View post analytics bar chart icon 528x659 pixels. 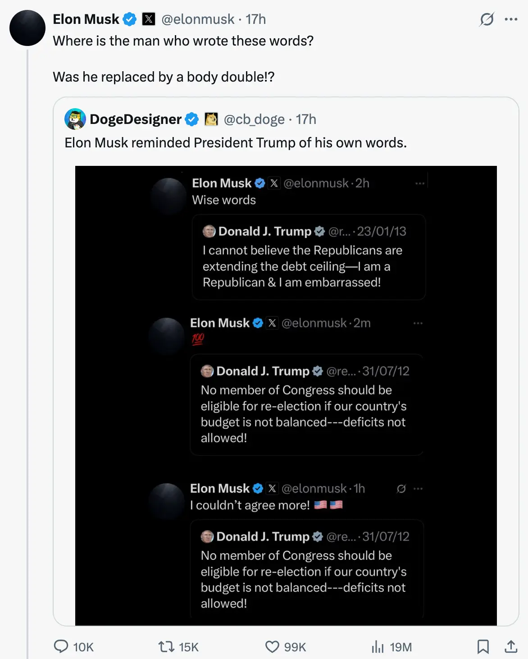378,647
